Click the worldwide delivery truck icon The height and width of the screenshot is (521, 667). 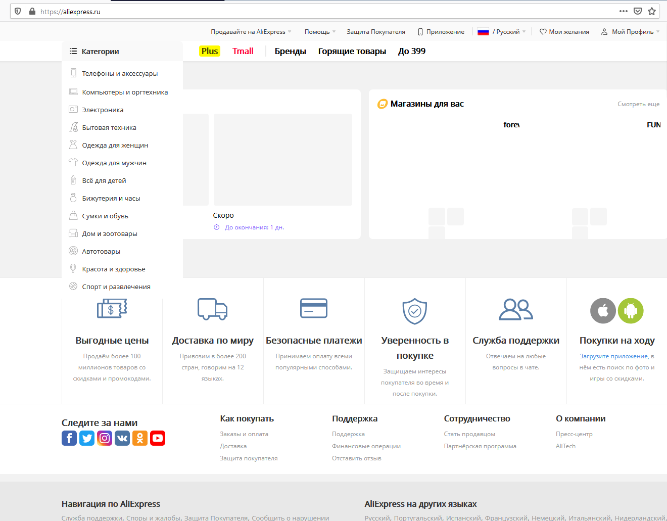212,309
